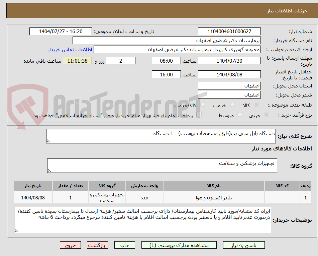
Task: Select the جزیی purchase process option
Action: 267,115
